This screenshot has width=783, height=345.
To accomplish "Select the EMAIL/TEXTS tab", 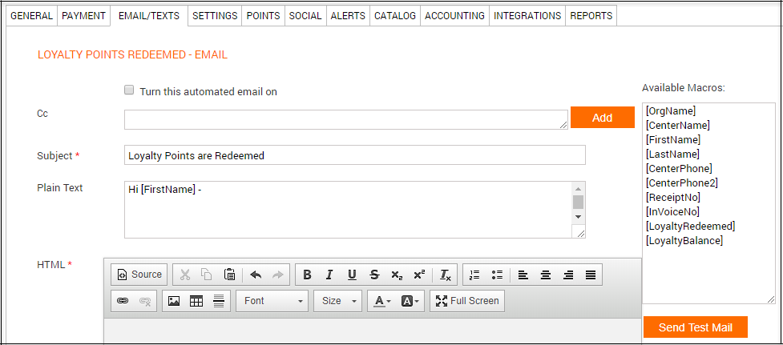I will (x=149, y=15).
